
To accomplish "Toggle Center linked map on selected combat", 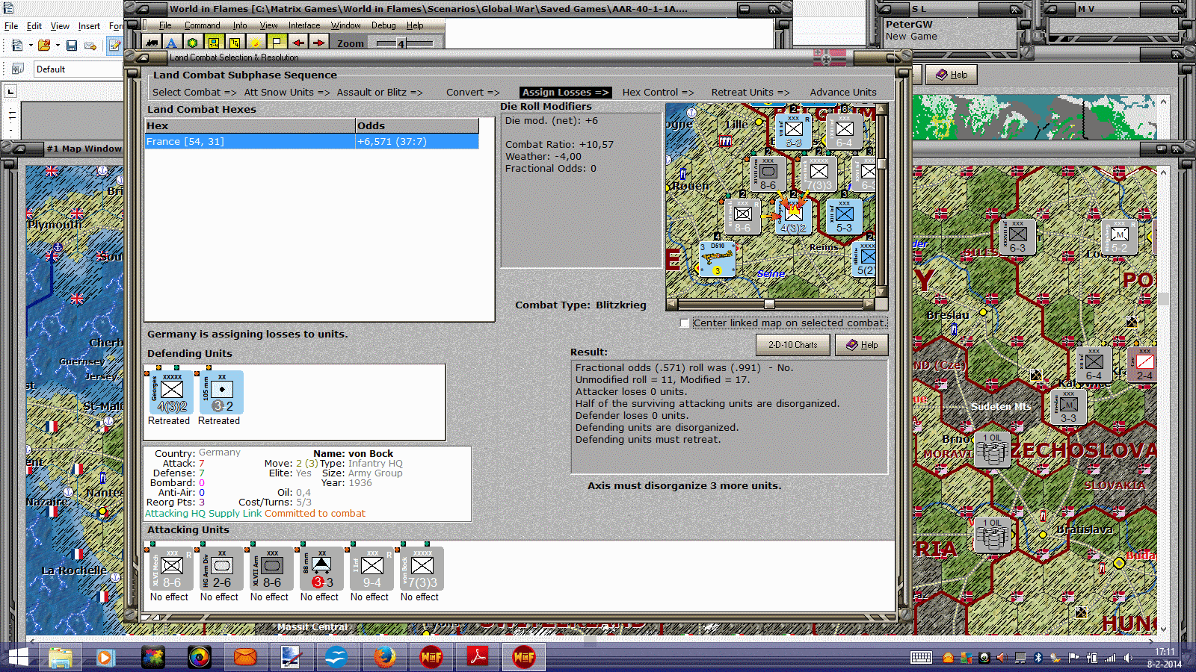I will 684,323.
